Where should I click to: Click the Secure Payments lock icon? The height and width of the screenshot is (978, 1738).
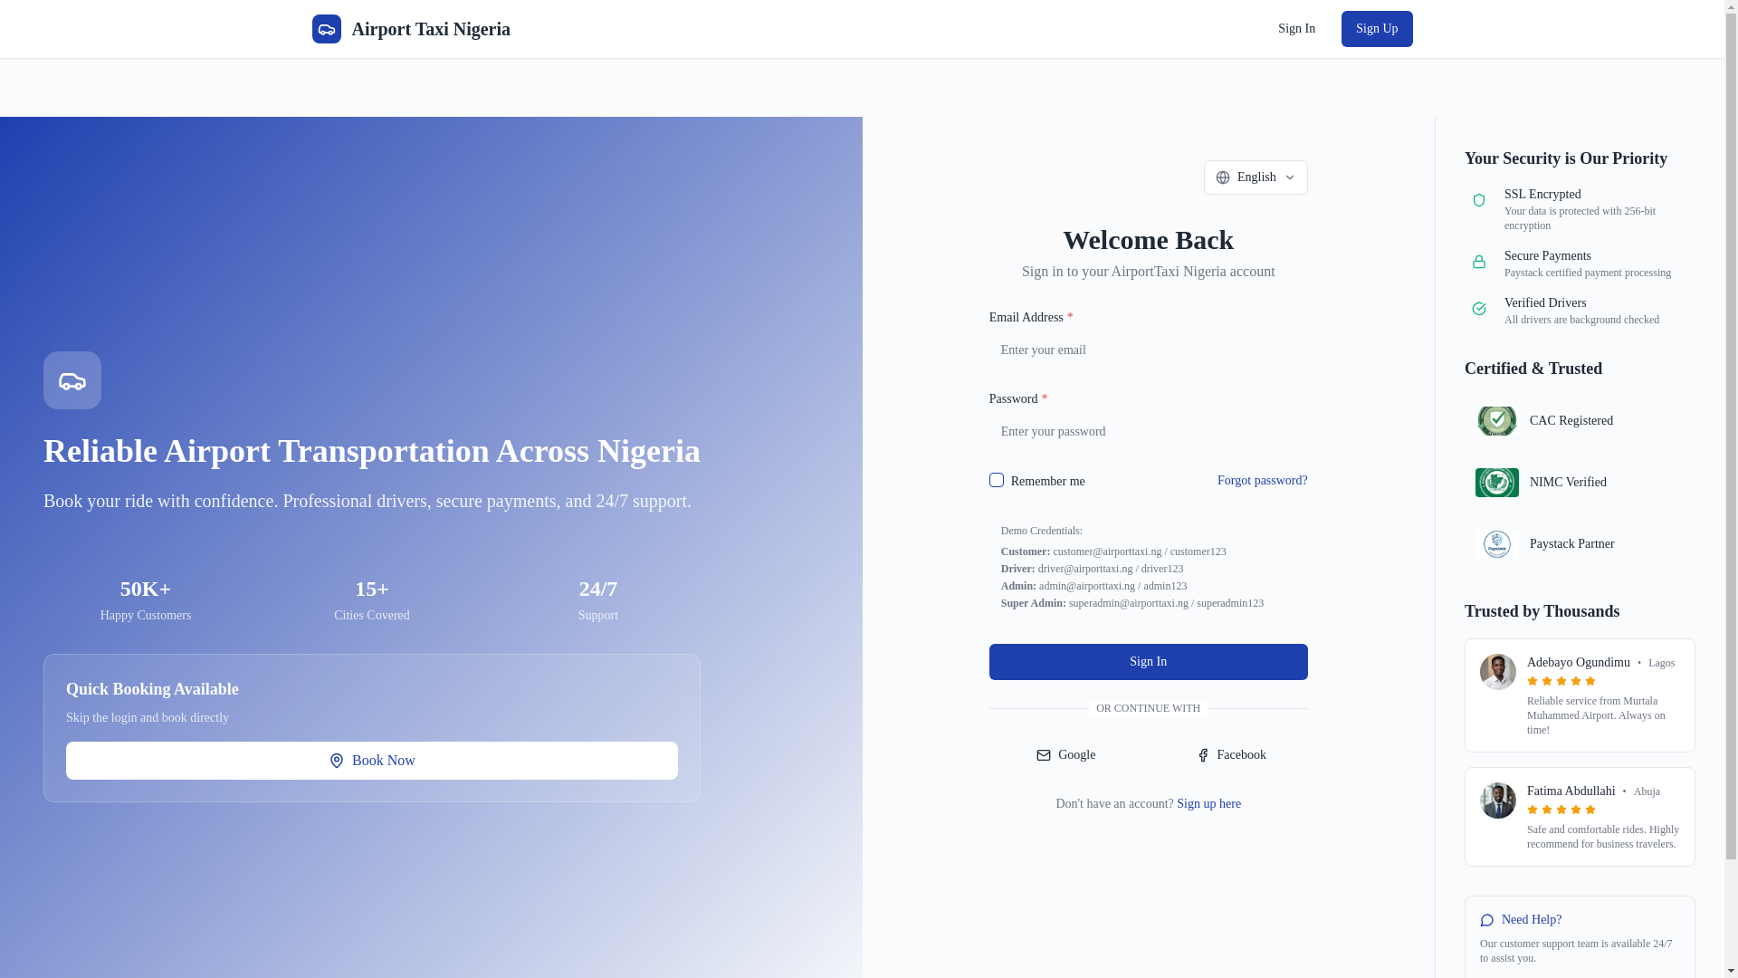point(1479,262)
